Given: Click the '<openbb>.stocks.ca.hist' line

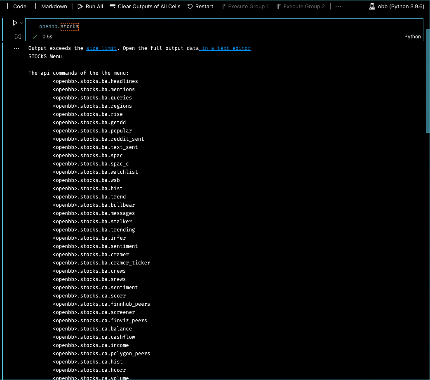Looking at the screenshot, I should (88, 361).
